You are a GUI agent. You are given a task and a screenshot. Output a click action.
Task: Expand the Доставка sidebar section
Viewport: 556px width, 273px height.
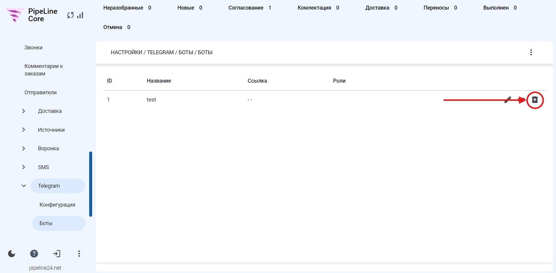point(24,111)
